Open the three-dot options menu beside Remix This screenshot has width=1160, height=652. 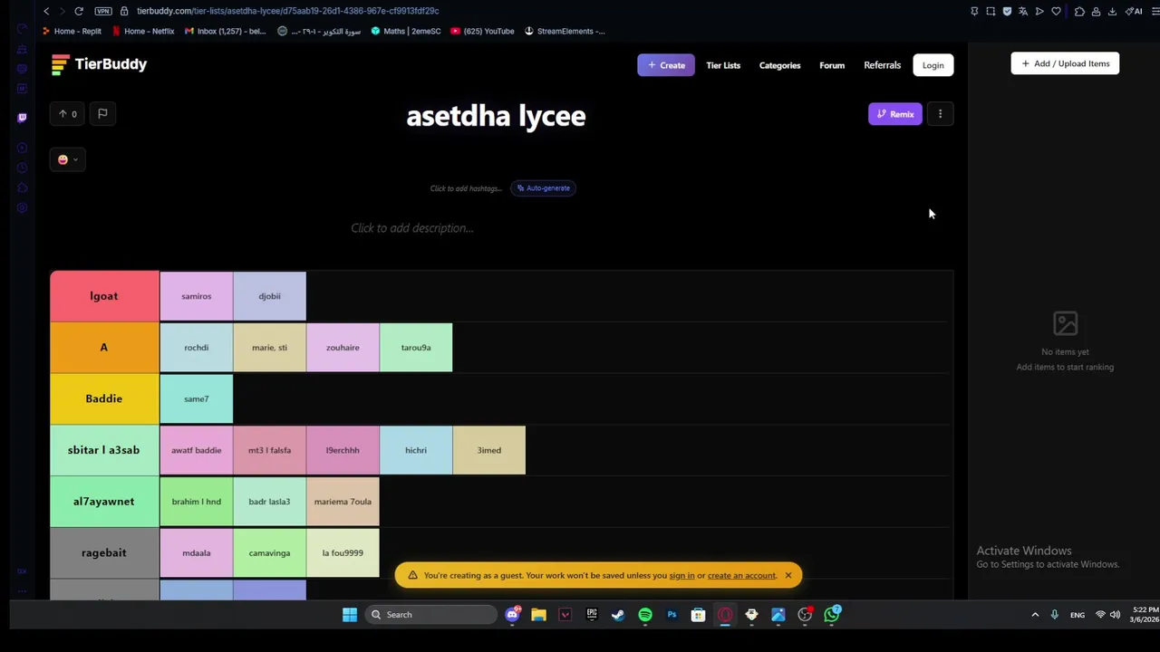(x=940, y=114)
